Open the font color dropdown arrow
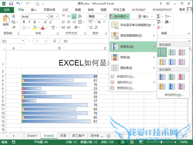This screenshot has width=193, height=145. [x=47, y=27]
